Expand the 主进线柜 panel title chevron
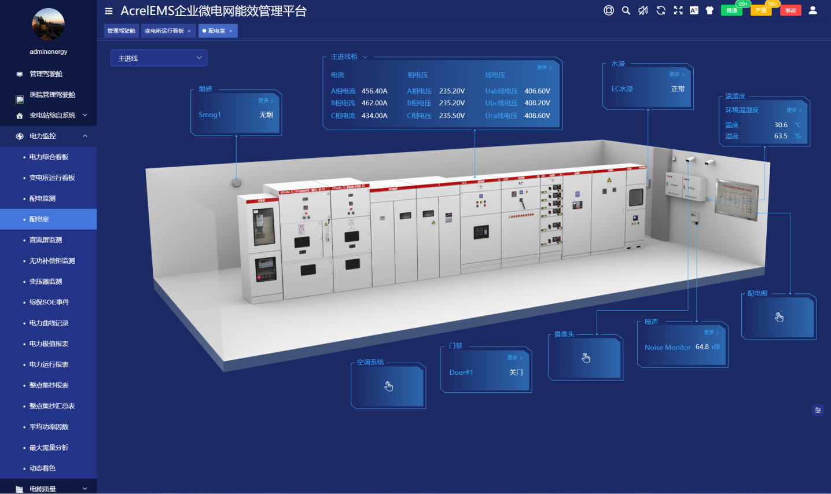This screenshot has height=494, width=831. pos(365,57)
